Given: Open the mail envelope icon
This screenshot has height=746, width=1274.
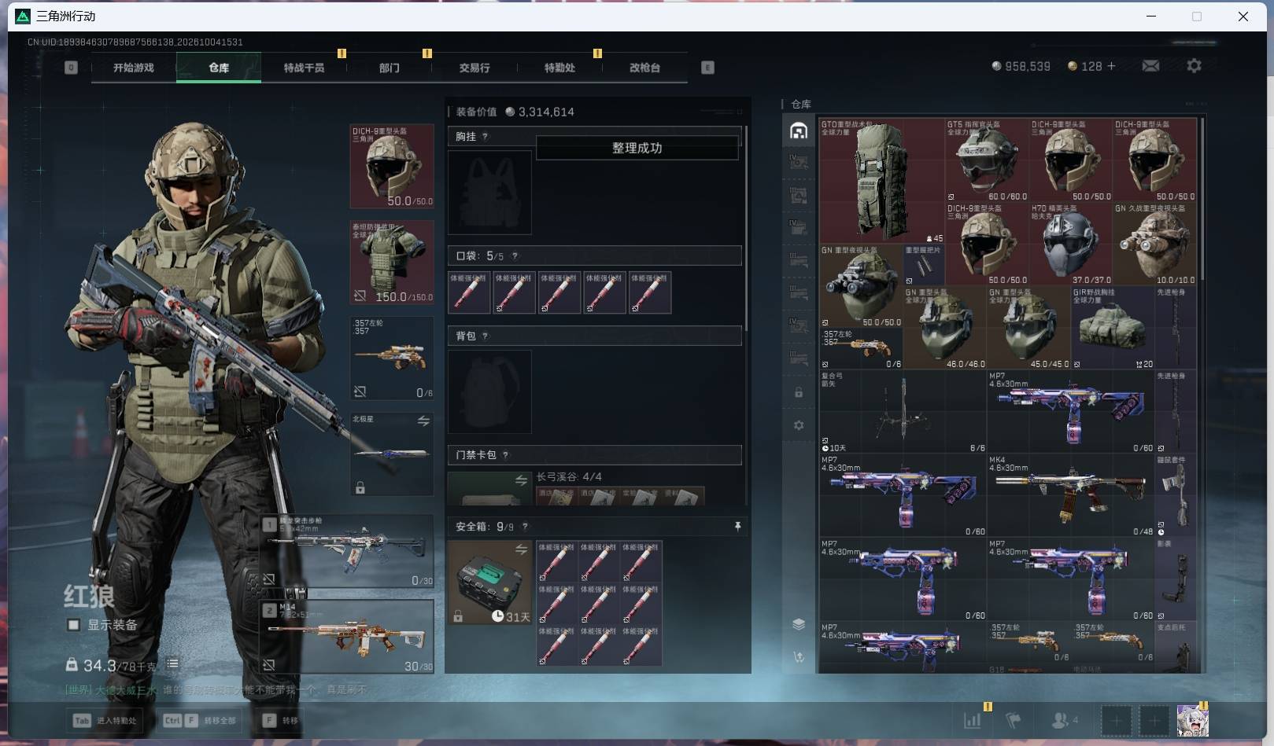Looking at the screenshot, I should [x=1150, y=66].
